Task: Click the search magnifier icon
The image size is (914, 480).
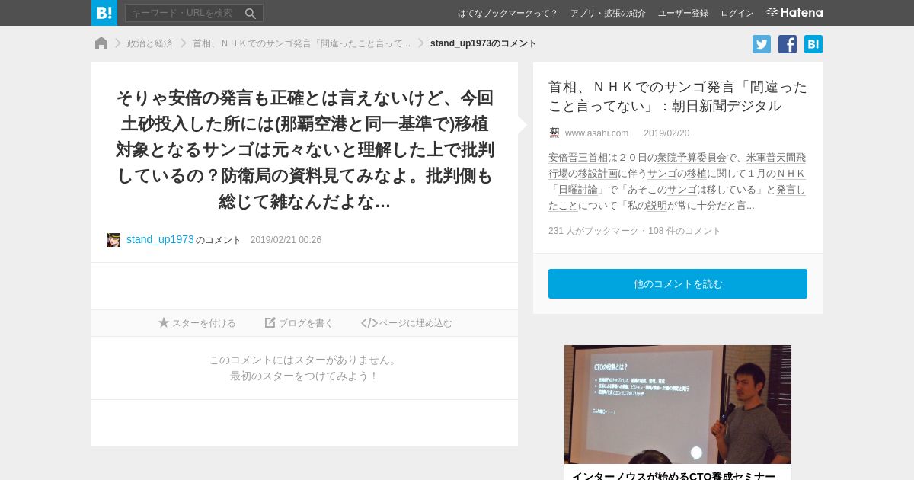Action: tap(251, 14)
